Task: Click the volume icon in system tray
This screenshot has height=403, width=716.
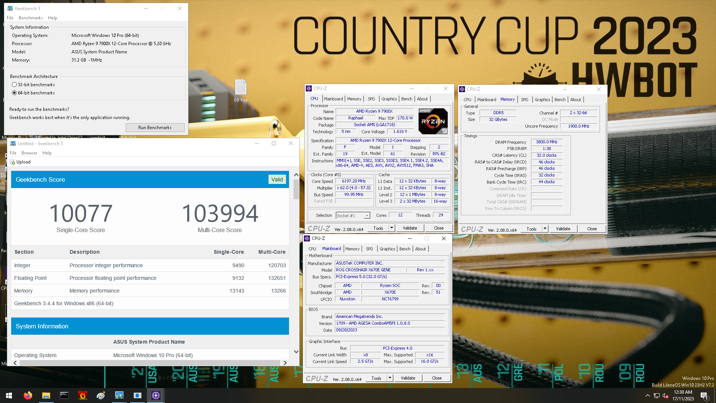Action: [x=665, y=396]
